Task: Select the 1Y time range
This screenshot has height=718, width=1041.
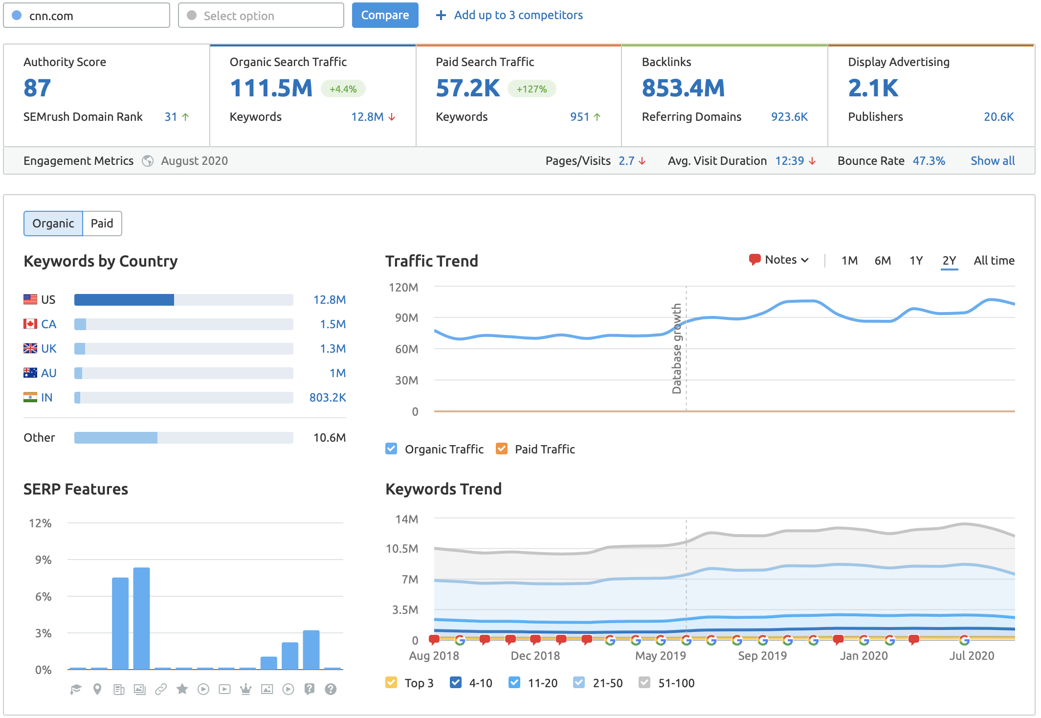Action: pos(916,261)
